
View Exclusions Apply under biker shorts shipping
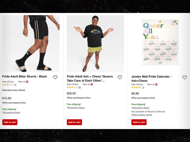pyautogui.click(x=12, y=113)
